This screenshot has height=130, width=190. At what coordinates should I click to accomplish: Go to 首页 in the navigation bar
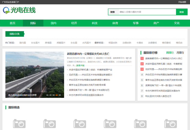pyautogui.click(x=12, y=23)
